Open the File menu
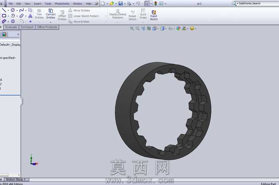279x185 pixels. point(10,4)
